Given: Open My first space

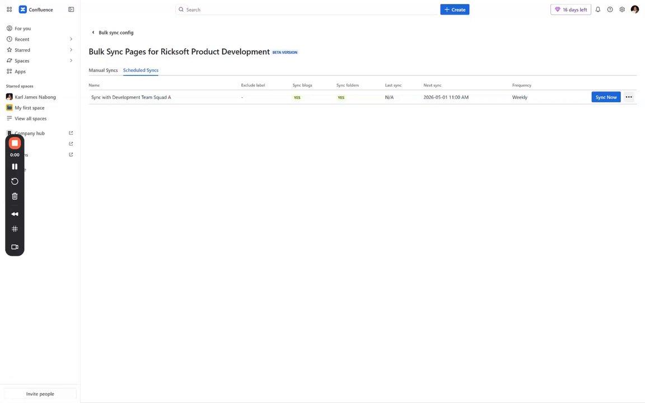Looking at the screenshot, I should click(x=29, y=107).
